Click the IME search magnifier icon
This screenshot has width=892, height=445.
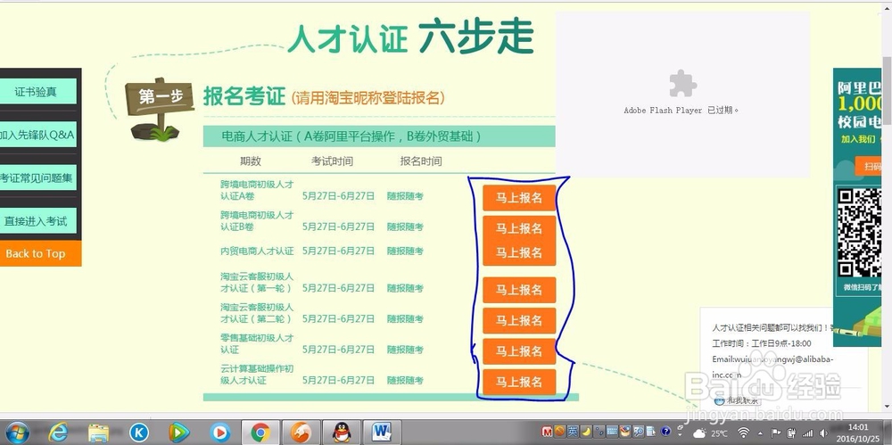click(x=639, y=432)
